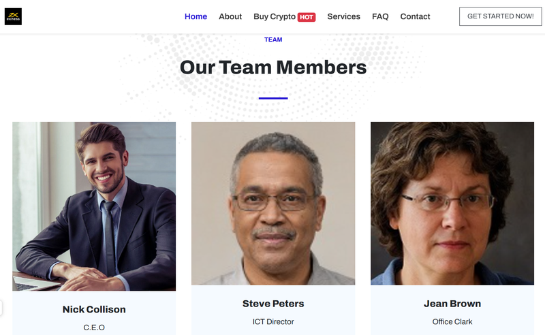Select Jean Brown's profile photo
The height and width of the screenshot is (335, 545).
tap(452, 204)
